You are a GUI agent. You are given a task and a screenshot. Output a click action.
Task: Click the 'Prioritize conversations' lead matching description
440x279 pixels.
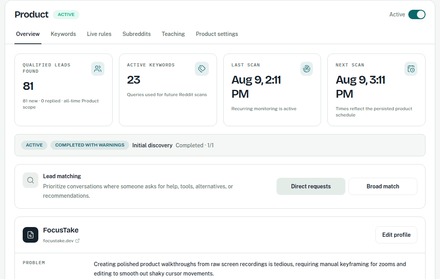[138, 191]
